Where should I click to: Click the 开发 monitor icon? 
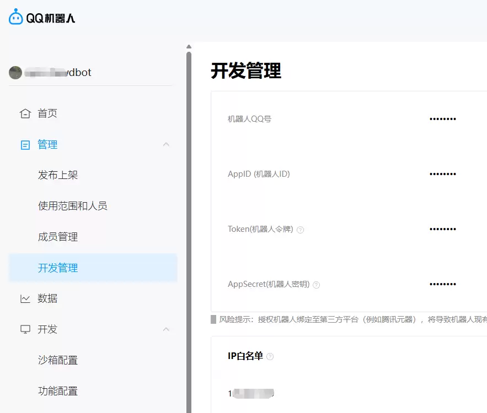click(24, 329)
